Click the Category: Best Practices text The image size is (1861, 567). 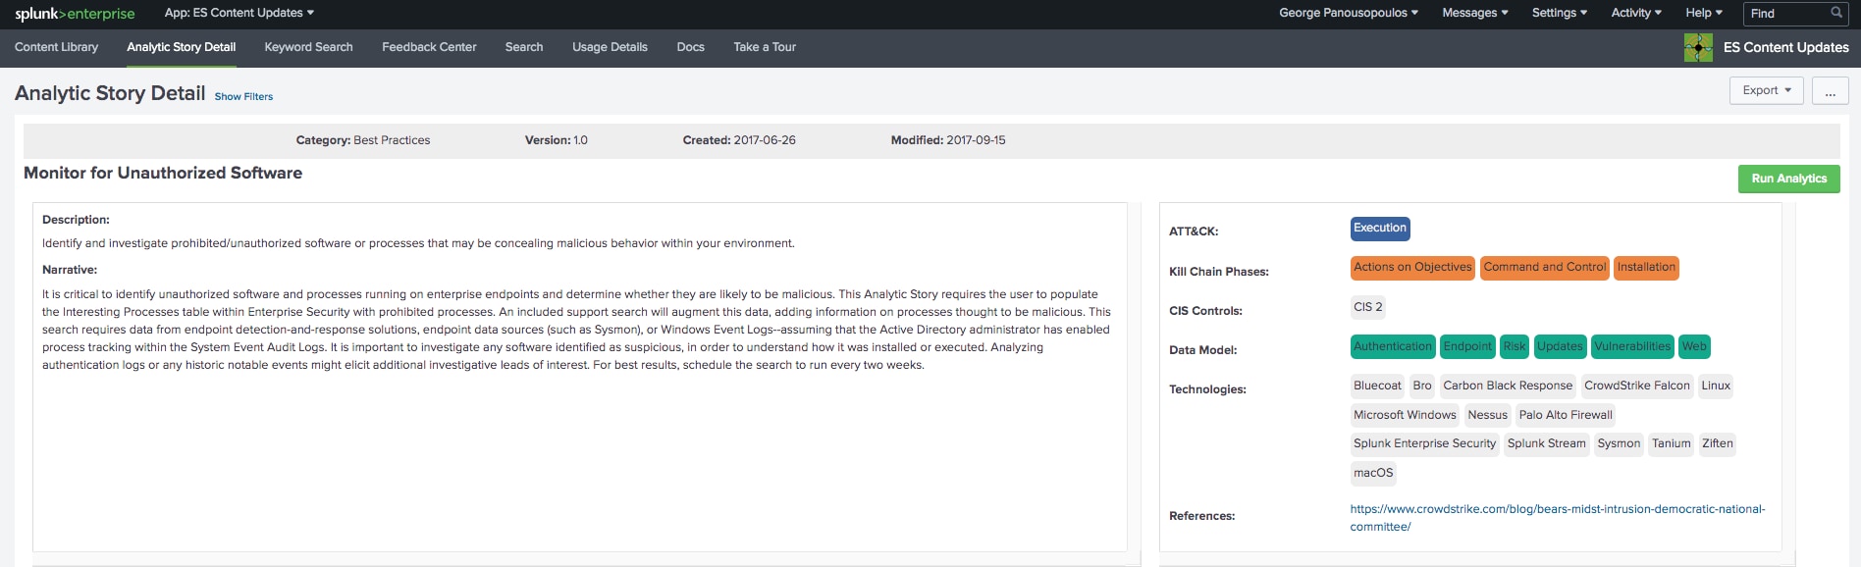click(x=363, y=140)
